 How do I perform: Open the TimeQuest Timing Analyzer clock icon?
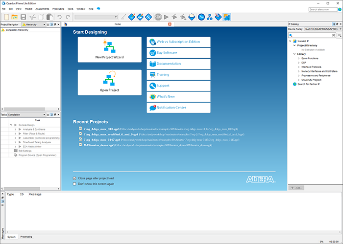[x=201, y=17]
